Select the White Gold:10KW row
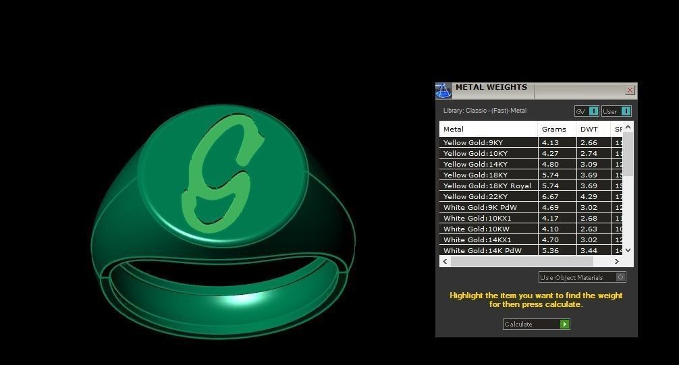 [x=531, y=229]
